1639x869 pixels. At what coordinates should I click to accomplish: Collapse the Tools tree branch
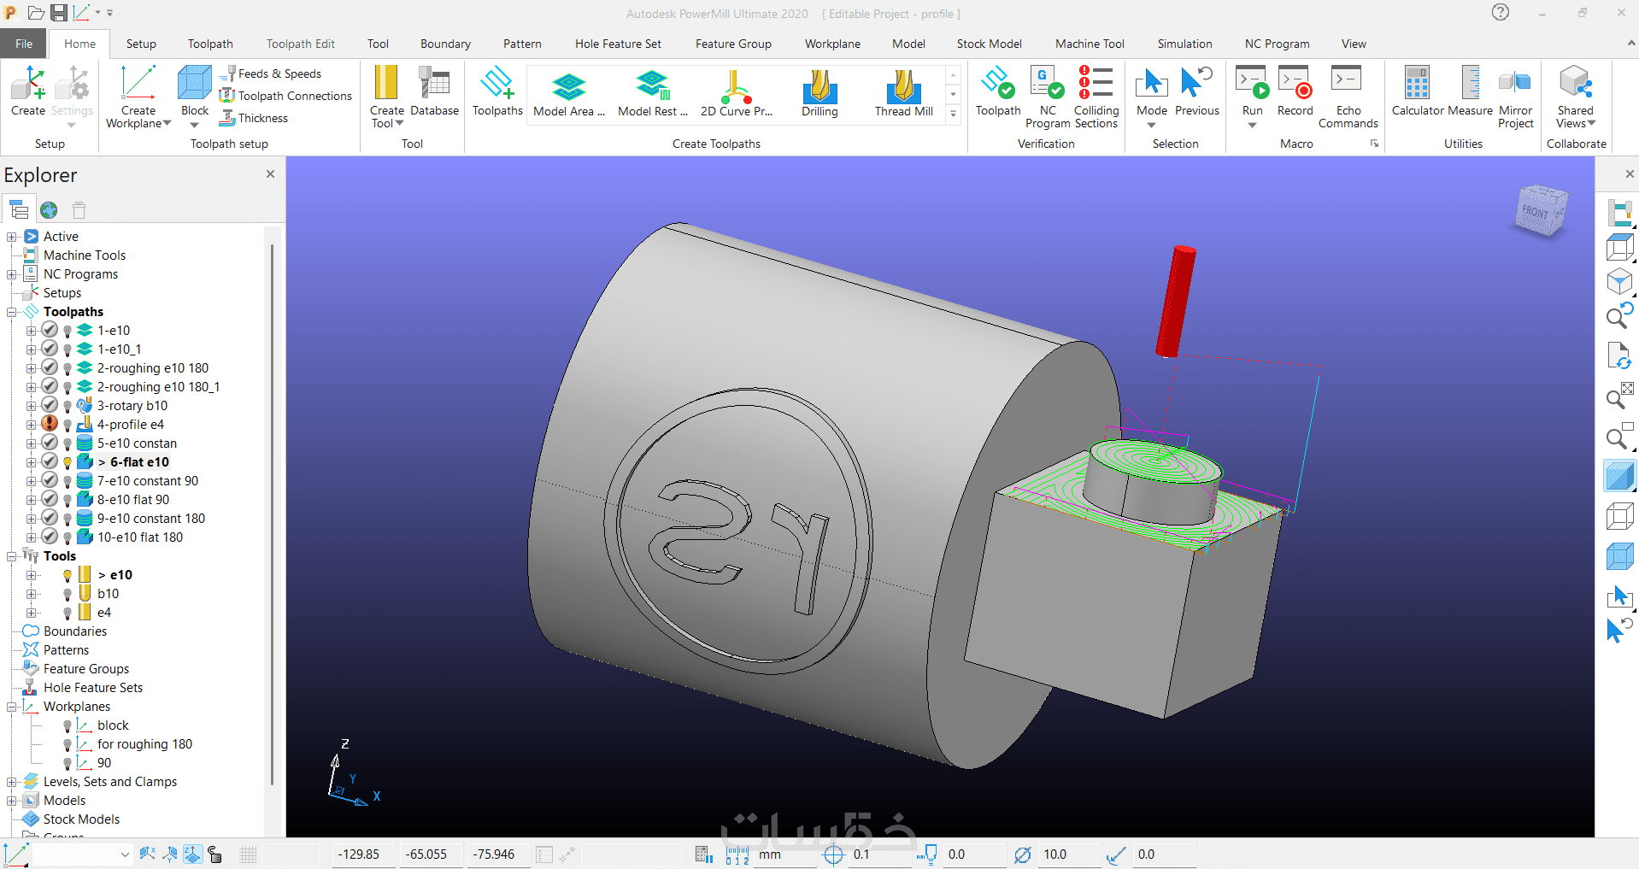[12, 556]
